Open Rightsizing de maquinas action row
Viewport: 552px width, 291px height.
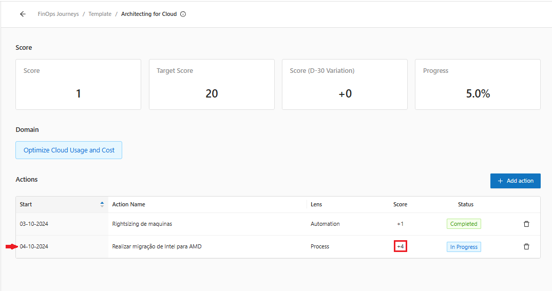coord(142,224)
